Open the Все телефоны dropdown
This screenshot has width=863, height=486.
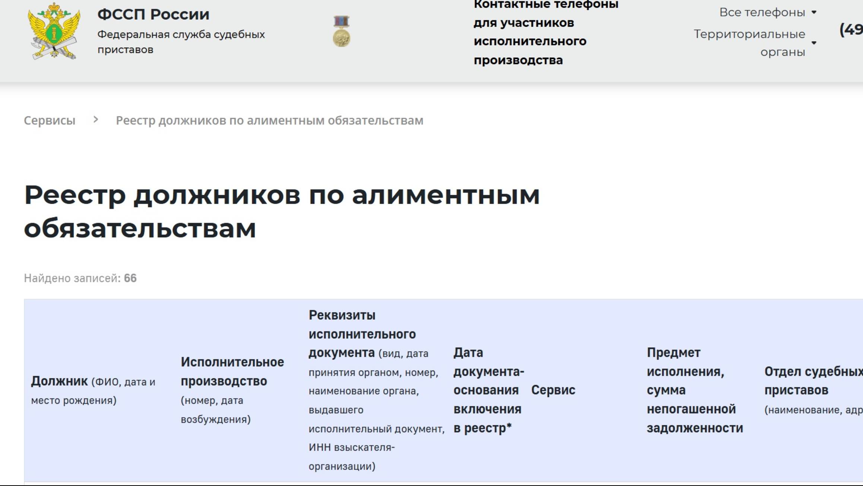click(x=762, y=12)
